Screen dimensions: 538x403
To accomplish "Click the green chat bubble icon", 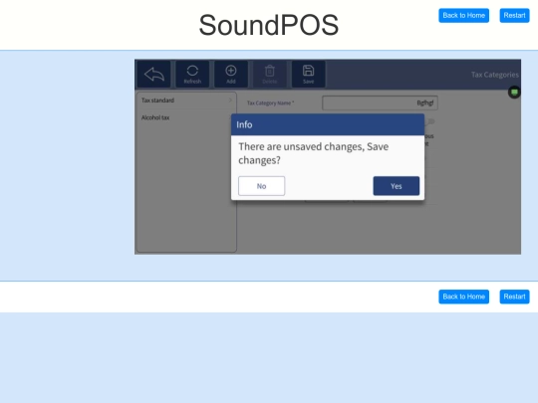I will [514, 92].
